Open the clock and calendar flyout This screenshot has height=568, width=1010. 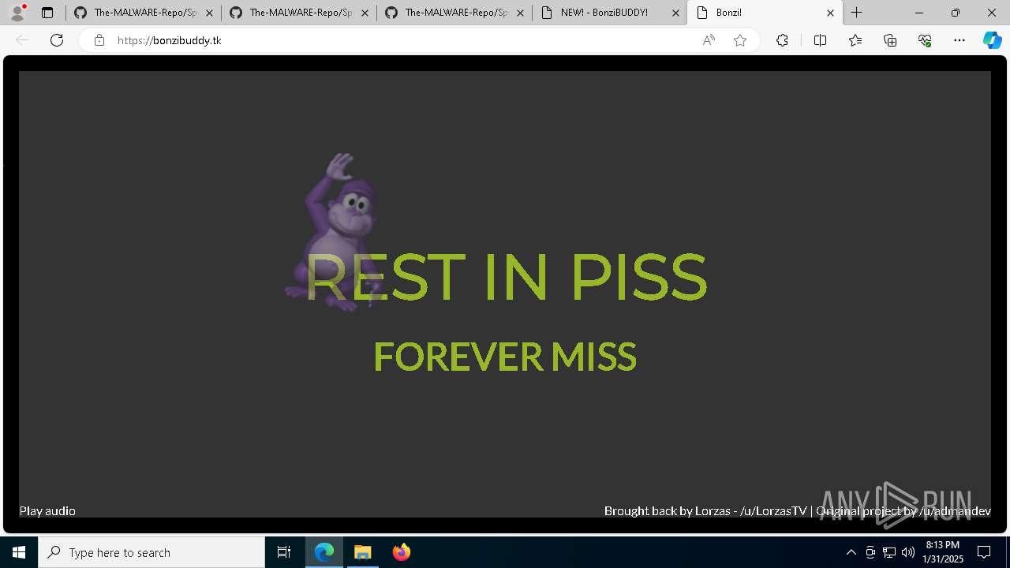point(943,552)
